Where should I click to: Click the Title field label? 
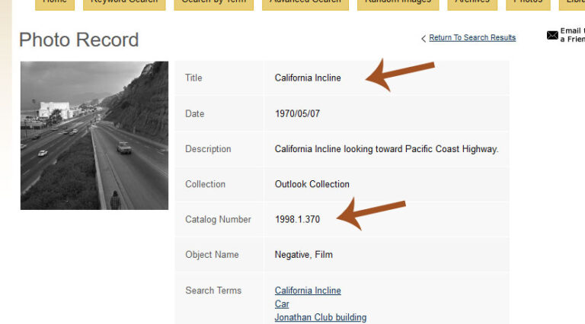click(193, 78)
